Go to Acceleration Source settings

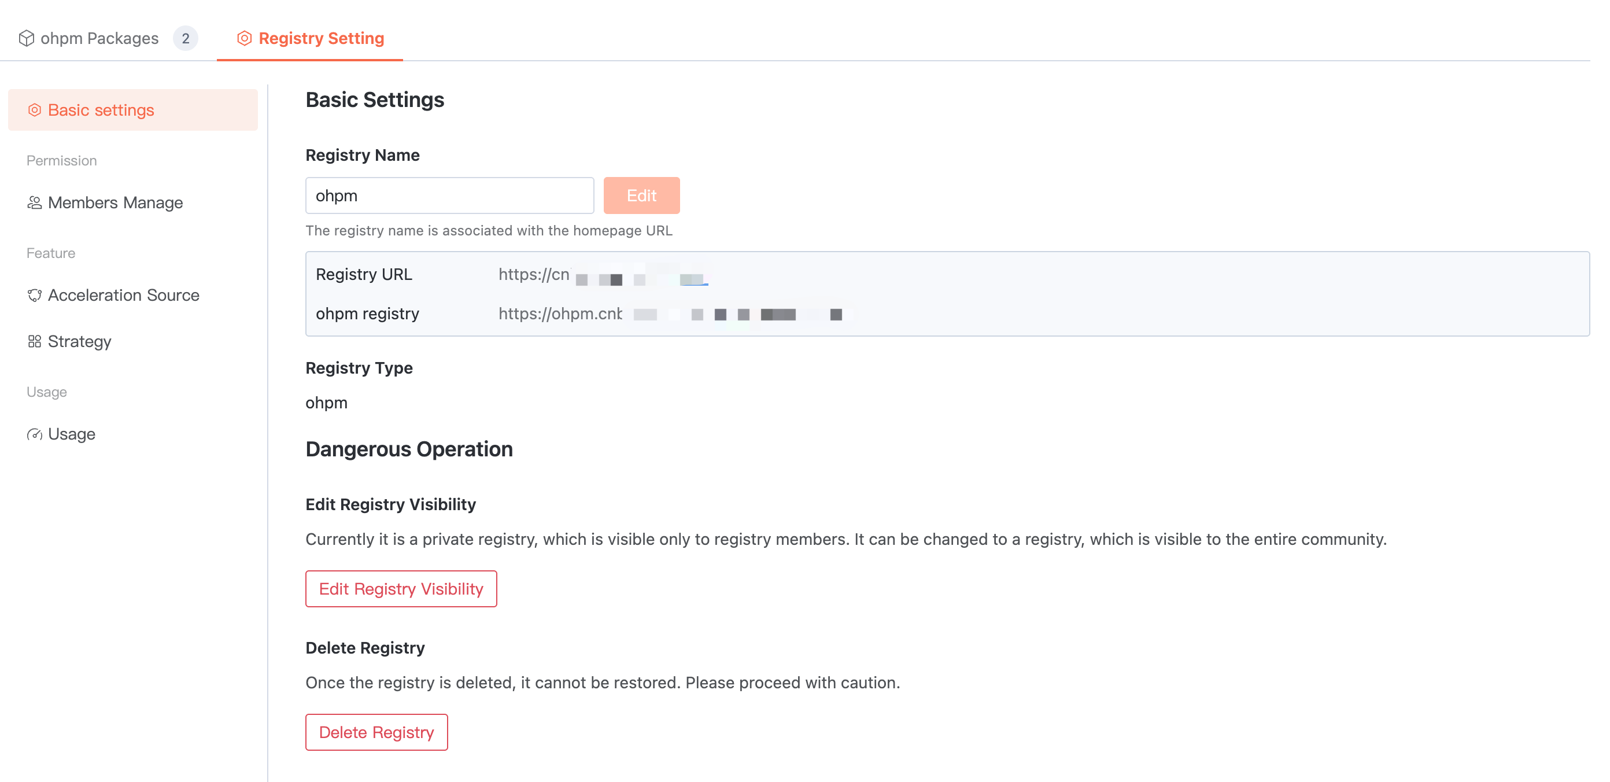coord(123,295)
